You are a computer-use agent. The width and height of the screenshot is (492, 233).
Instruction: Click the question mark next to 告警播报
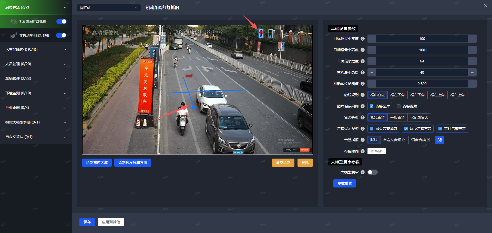(363, 140)
